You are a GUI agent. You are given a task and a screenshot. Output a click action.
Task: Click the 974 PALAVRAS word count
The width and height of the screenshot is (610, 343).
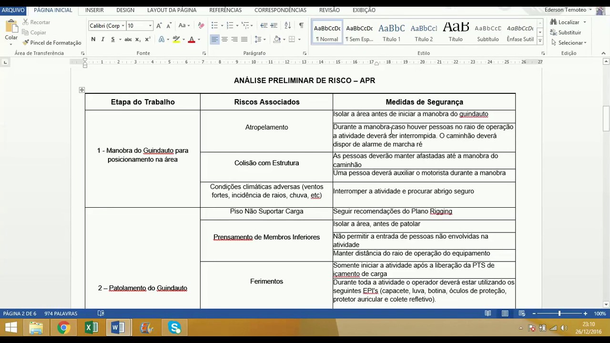coord(61,313)
